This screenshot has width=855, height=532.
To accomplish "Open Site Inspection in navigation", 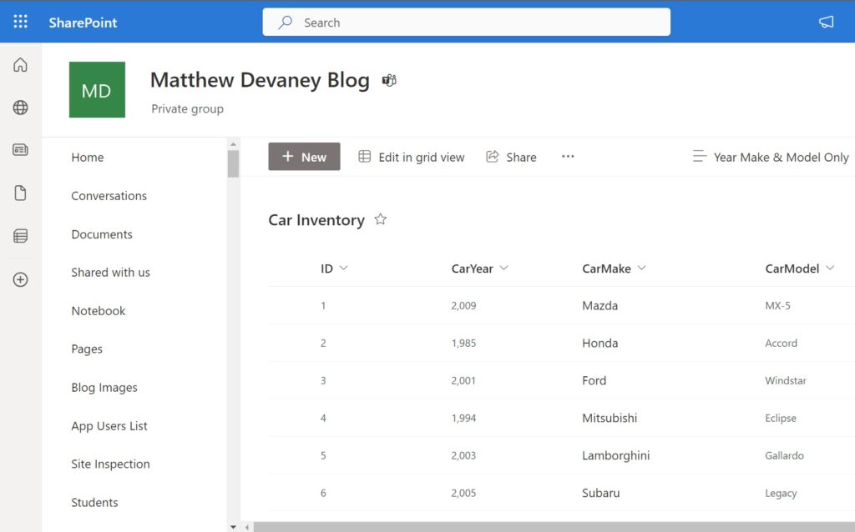I will (110, 464).
